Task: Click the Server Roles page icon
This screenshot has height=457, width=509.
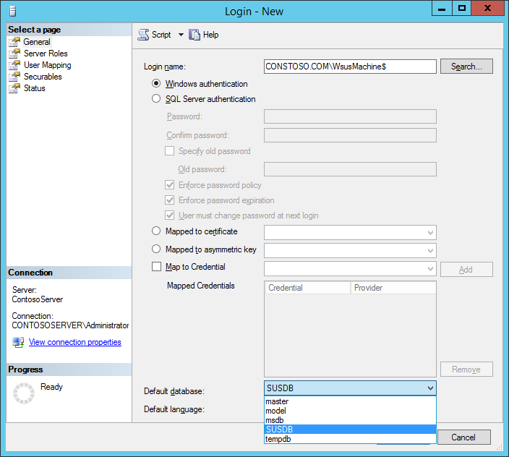Action: point(14,54)
